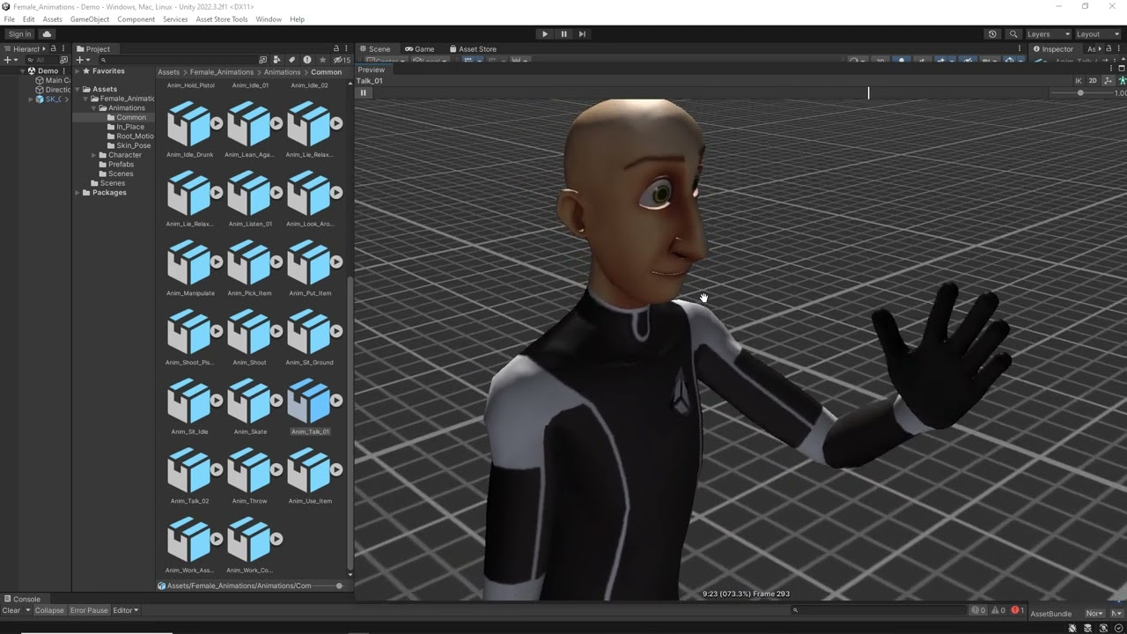
Task: Open Unity Cloud via the cloud icon
Action: pos(48,34)
